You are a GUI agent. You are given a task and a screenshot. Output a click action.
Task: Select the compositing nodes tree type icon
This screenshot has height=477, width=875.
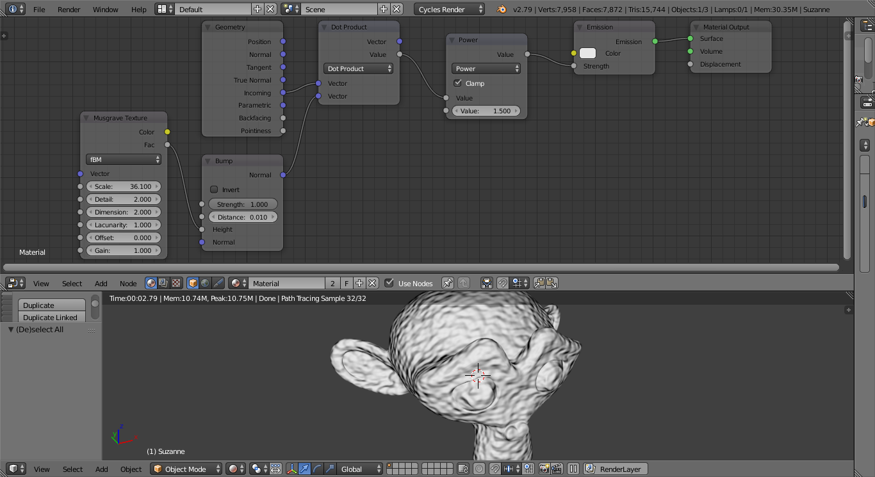pyautogui.click(x=163, y=283)
